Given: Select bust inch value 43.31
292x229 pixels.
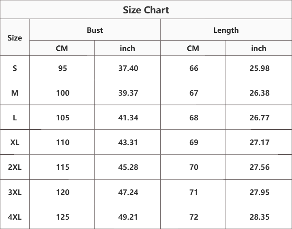Looking at the screenshot, I should 128,142.
